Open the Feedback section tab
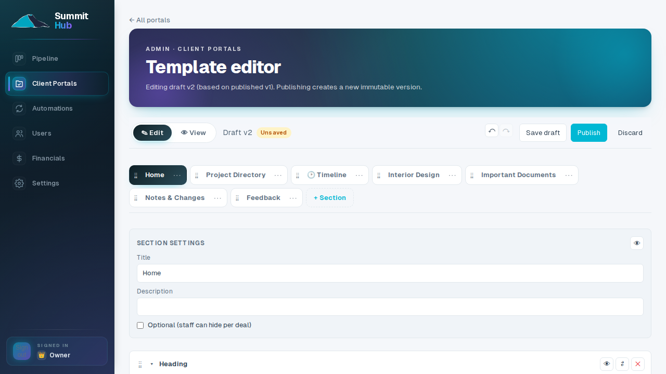The width and height of the screenshot is (666, 374). [263, 198]
